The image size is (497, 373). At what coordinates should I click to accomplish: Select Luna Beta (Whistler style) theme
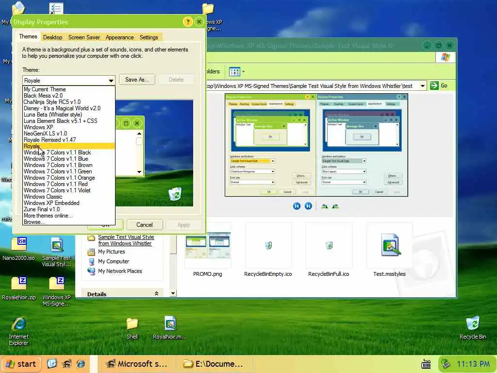coord(69,115)
